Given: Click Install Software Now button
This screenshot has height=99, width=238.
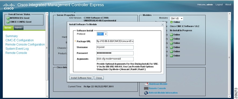Looking at the screenshot, I should point(81,78).
